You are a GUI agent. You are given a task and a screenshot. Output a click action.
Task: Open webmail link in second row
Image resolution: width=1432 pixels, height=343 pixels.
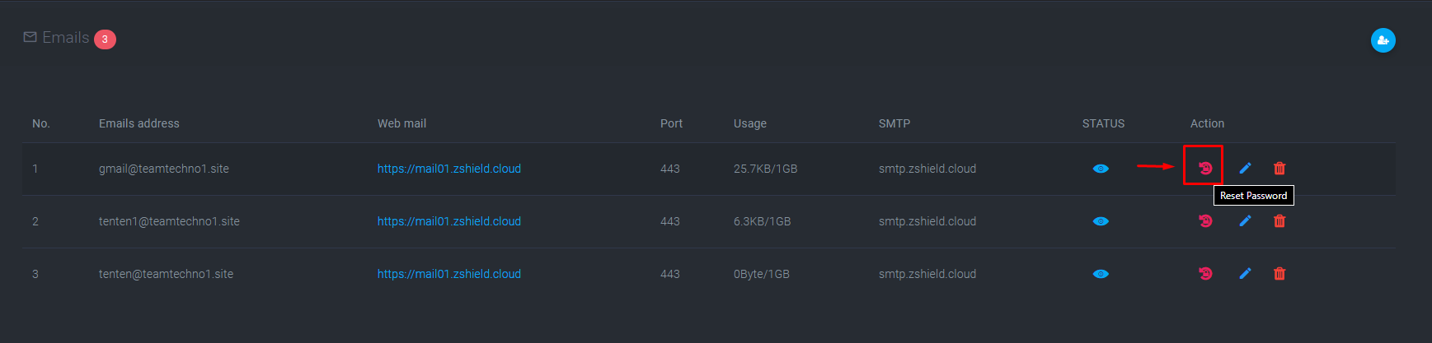tap(449, 221)
